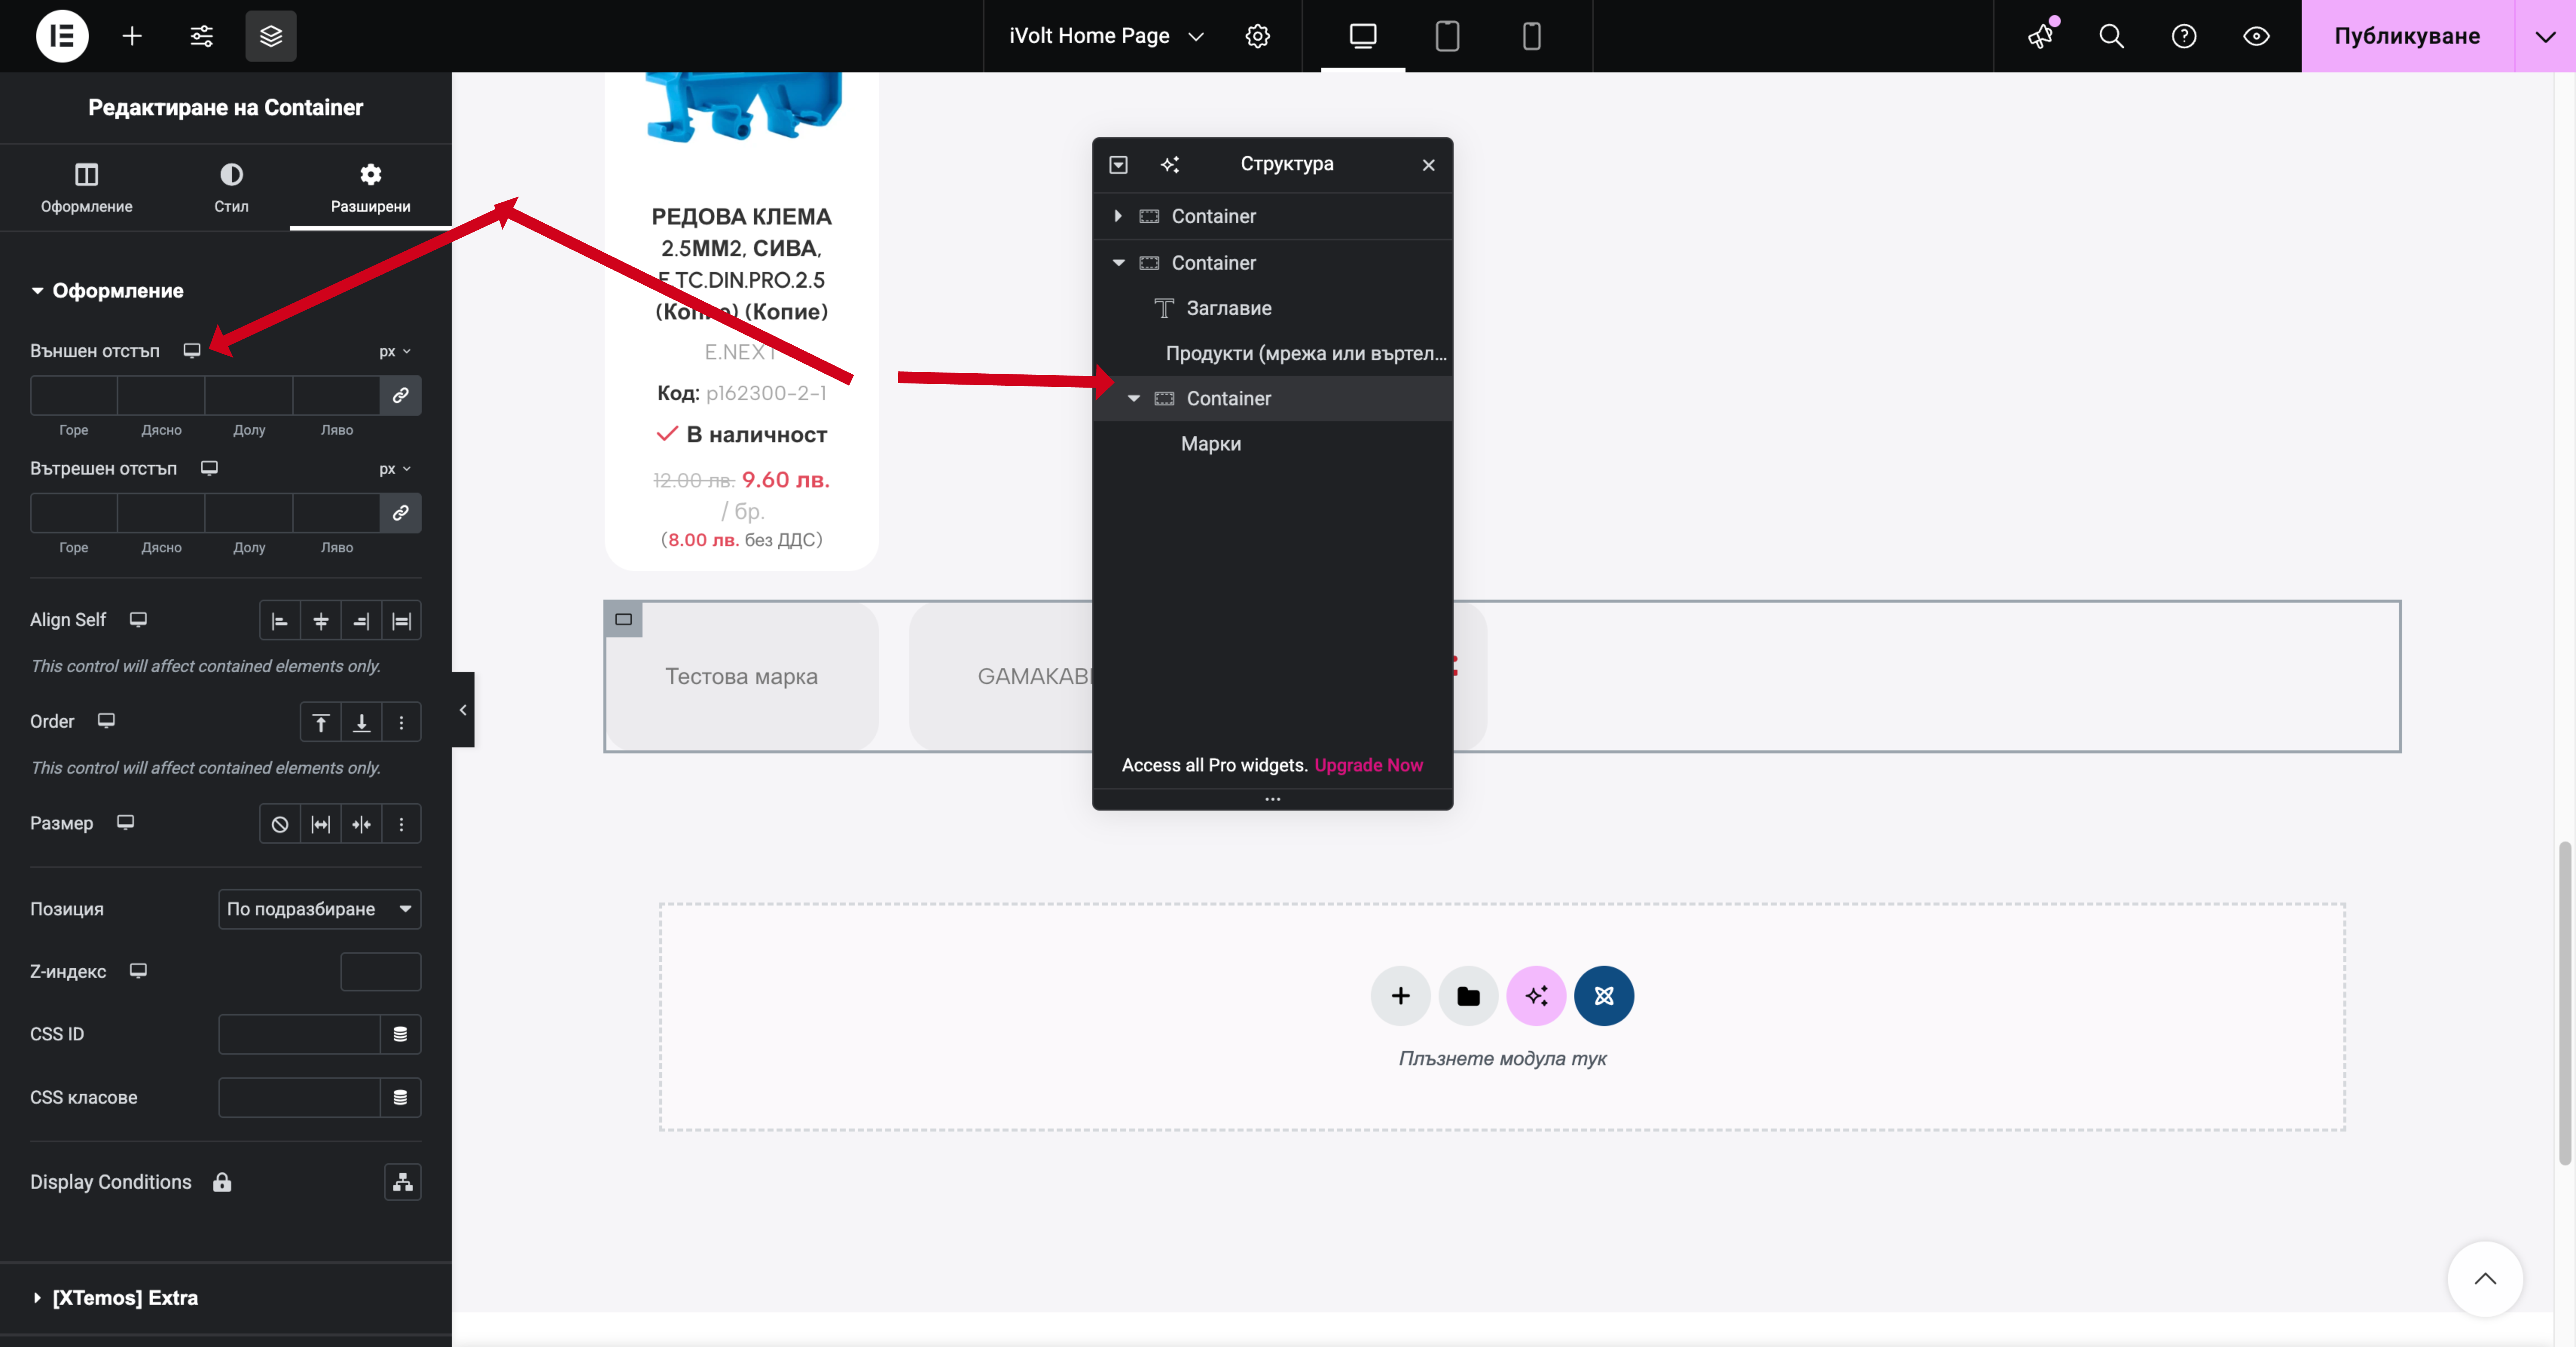Select Заглавие in Структура tree
Image resolution: width=2576 pixels, height=1347 pixels.
[x=1228, y=308]
